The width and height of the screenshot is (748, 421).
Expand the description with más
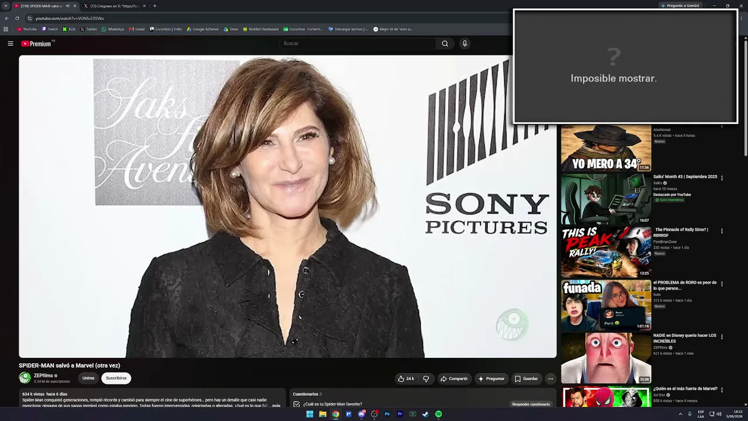[276, 406]
